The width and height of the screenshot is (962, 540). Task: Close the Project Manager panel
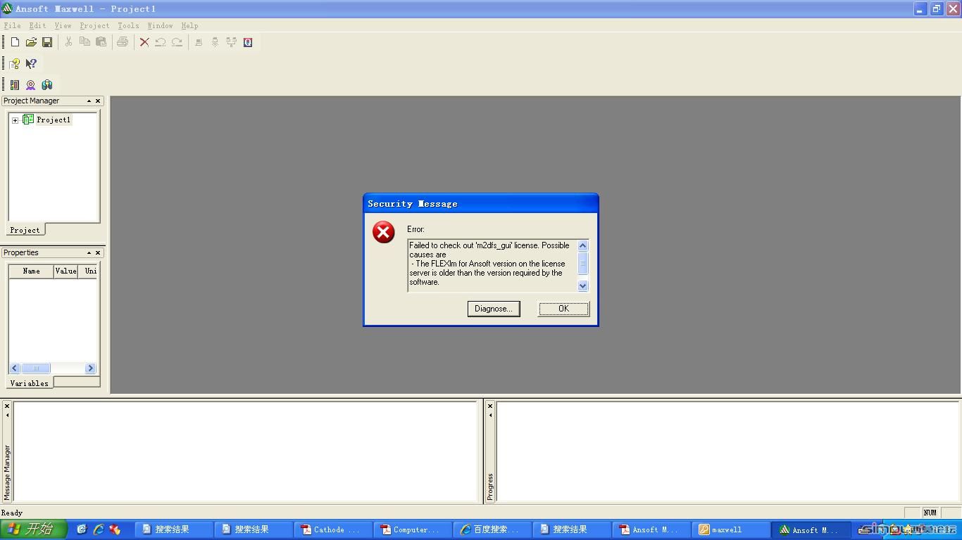pyautogui.click(x=98, y=101)
